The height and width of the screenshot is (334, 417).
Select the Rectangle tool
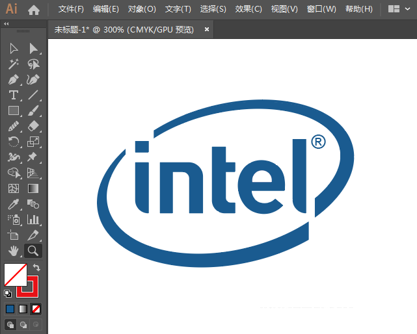pyautogui.click(x=14, y=110)
